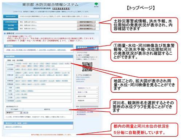Open the 大島町 island link

pos(17,88)
